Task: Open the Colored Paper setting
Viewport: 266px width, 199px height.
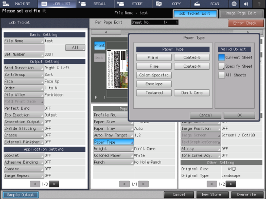Action: pos(114,155)
